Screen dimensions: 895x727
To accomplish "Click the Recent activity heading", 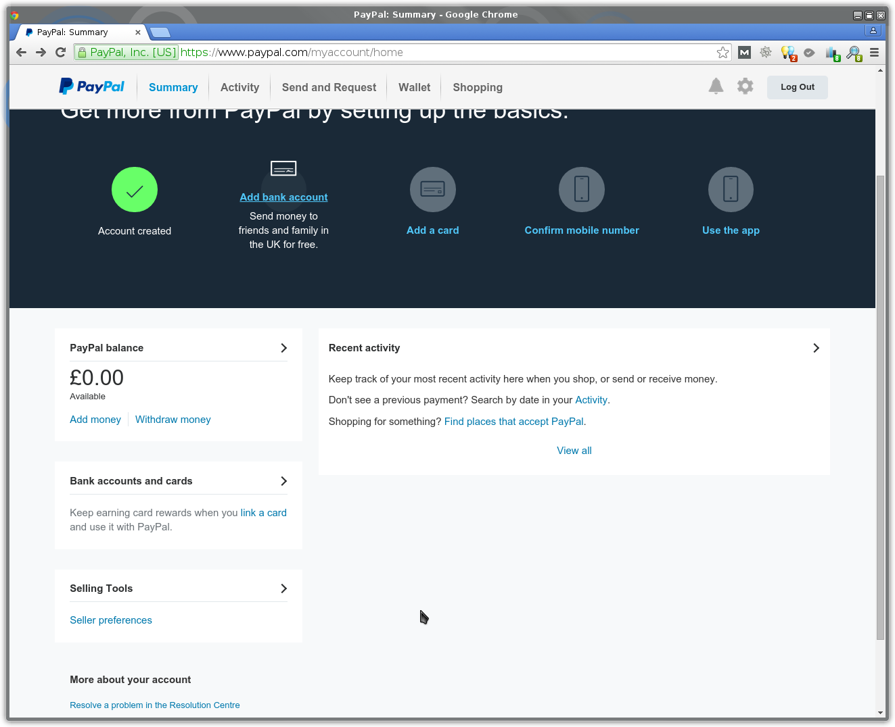I will [364, 348].
